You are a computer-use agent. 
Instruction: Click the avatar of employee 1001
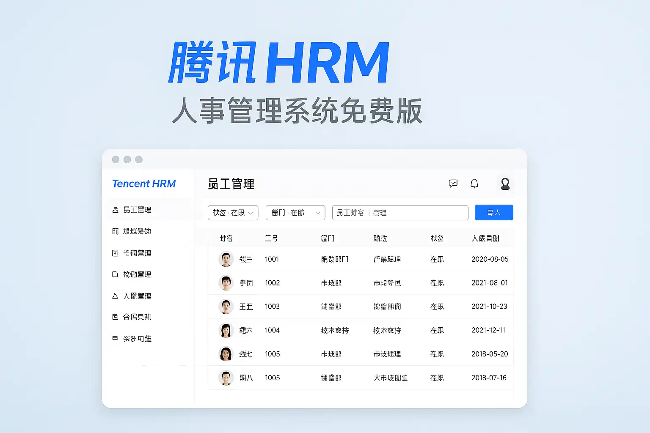(226, 259)
